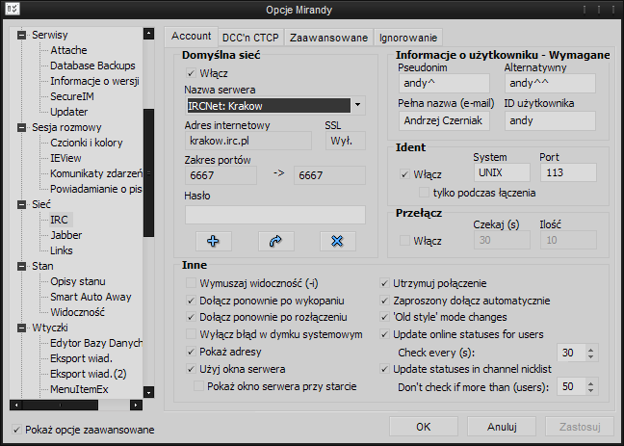Click the Anuluj button
The height and width of the screenshot is (446, 624).
[502, 427]
